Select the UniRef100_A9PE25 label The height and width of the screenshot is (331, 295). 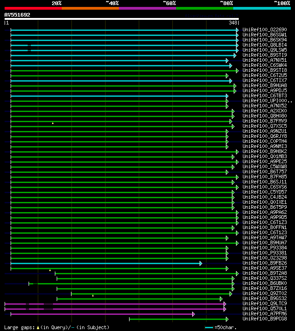pyautogui.click(x=265, y=161)
